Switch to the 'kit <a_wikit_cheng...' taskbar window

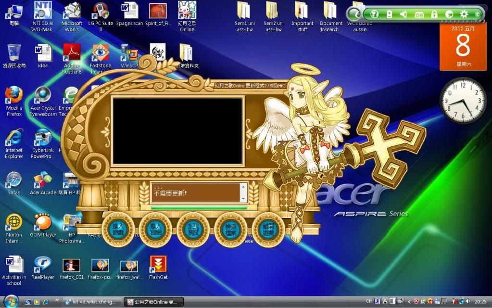92,302
